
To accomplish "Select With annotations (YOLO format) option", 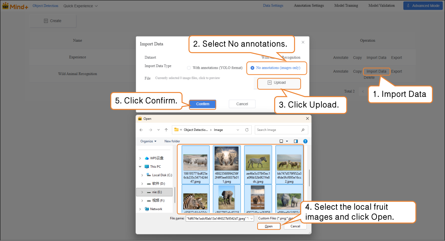I will click(189, 68).
